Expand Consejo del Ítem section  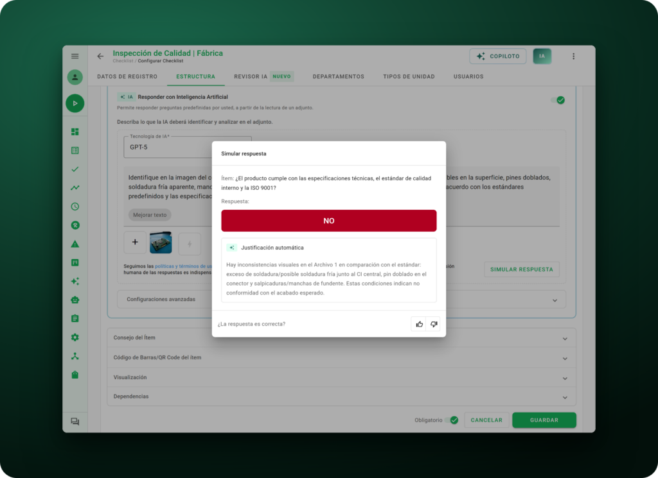342,337
